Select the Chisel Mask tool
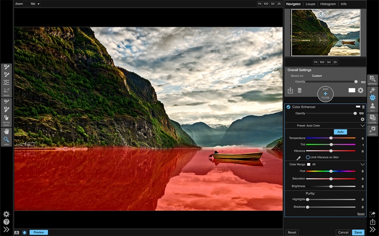Image resolution: width=379 pixels, height=236 pixels. (6, 110)
